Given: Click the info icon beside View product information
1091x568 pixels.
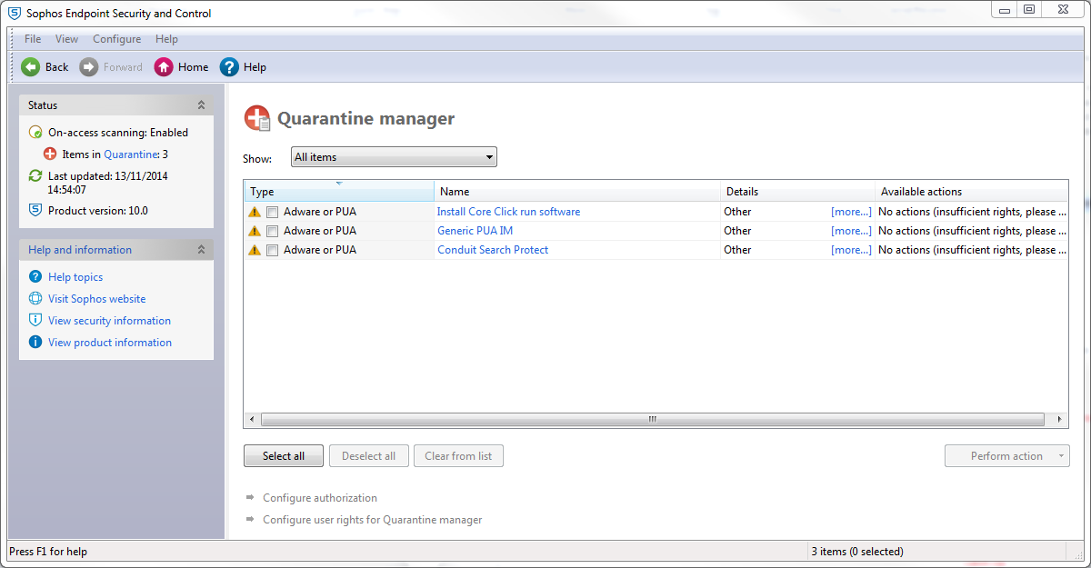Looking at the screenshot, I should 35,343.
